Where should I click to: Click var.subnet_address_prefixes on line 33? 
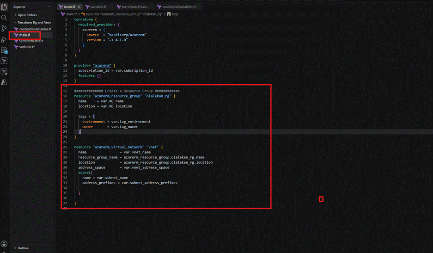[149, 183]
